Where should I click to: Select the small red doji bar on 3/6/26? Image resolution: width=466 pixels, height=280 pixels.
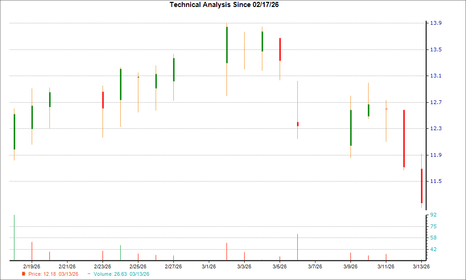click(297, 123)
